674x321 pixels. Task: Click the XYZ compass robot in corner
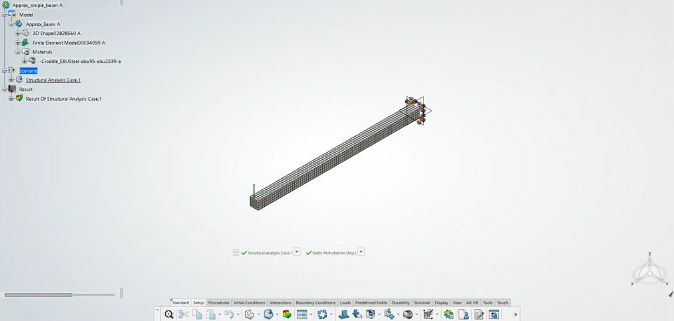click(649, 272)
